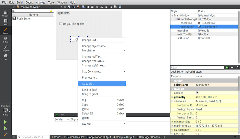
Task: Choose 'Change text...' context menu item
Action: pyautogui.click(x=102, y=40)
